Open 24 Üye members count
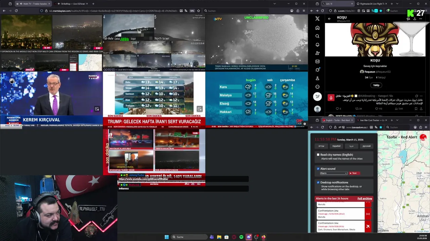 369,77
